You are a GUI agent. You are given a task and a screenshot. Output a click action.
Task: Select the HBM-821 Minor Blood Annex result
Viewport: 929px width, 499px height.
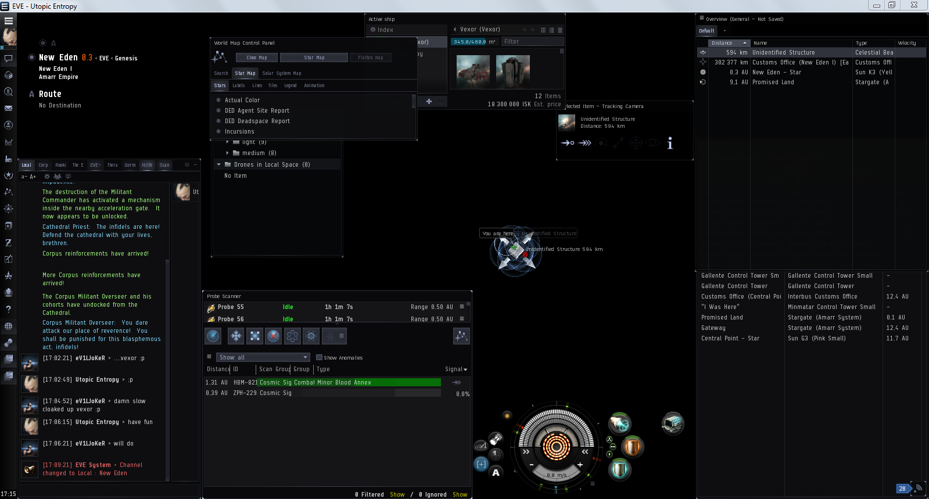pyautogui.click(x=337, y=382)
